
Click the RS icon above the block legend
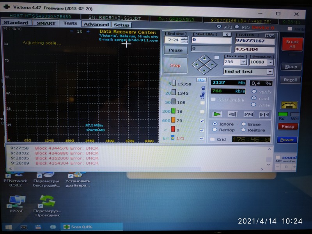(x=200, y=80)
